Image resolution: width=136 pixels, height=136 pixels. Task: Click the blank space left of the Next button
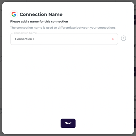pos(32,123)
